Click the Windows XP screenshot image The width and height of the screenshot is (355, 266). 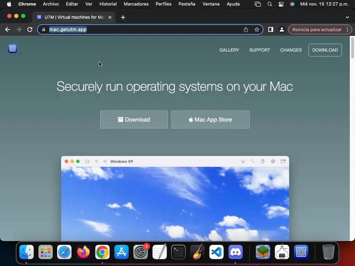[175, 198]
